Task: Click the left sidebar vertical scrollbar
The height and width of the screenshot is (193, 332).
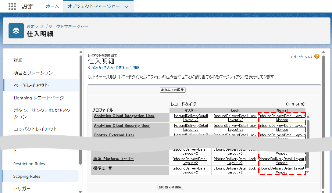Action: pyautogui.click(x=81, y=110)
